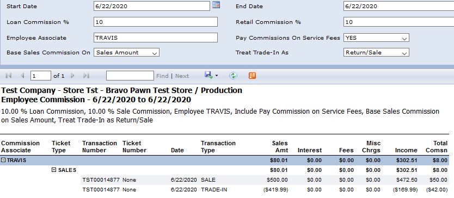454x198 pixels.
Task: Click the orange export data feed icon
Action: (x=252, y=76)
